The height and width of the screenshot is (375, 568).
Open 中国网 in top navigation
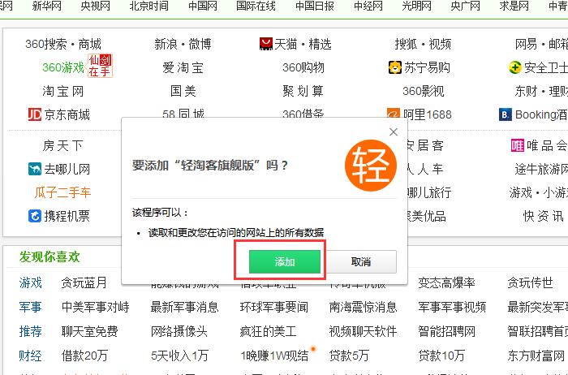point(203,6)
